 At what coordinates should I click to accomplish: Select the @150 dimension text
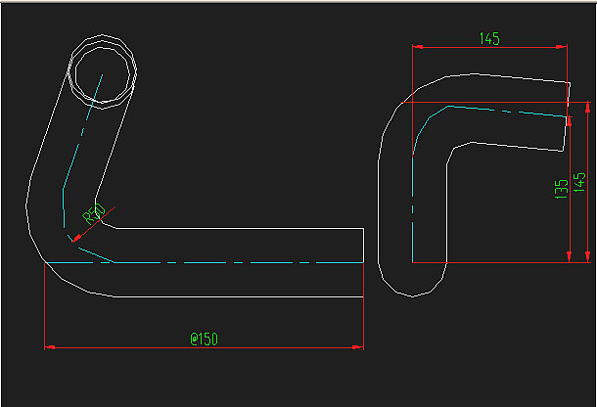pos(205,339)
